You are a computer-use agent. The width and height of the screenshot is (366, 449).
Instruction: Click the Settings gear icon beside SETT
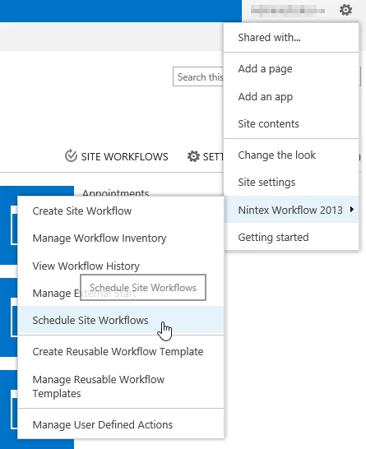193,156
